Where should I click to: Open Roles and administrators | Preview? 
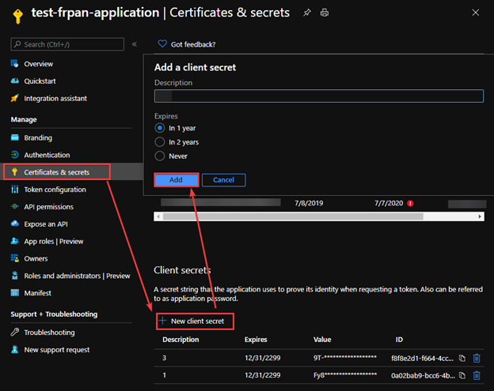78,276
